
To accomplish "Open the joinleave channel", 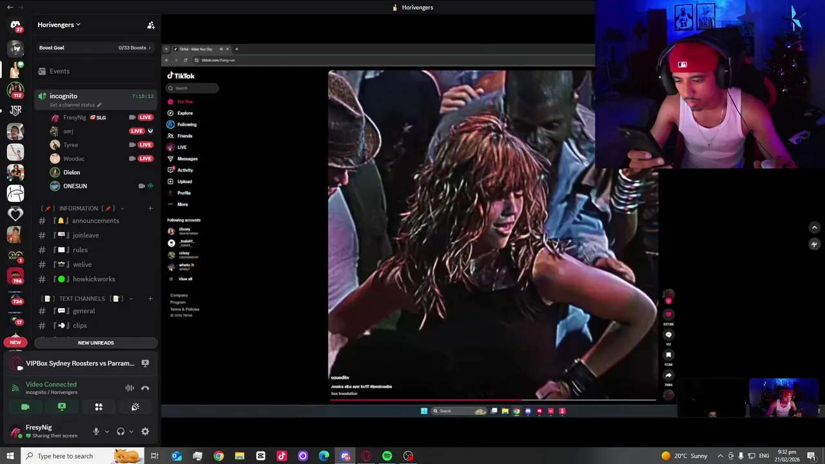I will (x=95, y=235).
